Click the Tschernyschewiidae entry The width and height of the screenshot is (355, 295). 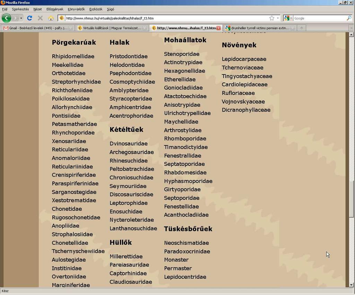[78, 251]
